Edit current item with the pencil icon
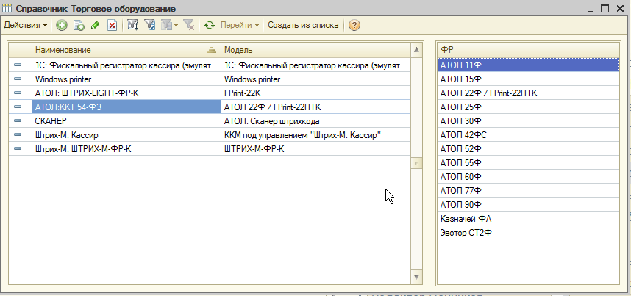631x296 pixels. [x=96, y=25]
